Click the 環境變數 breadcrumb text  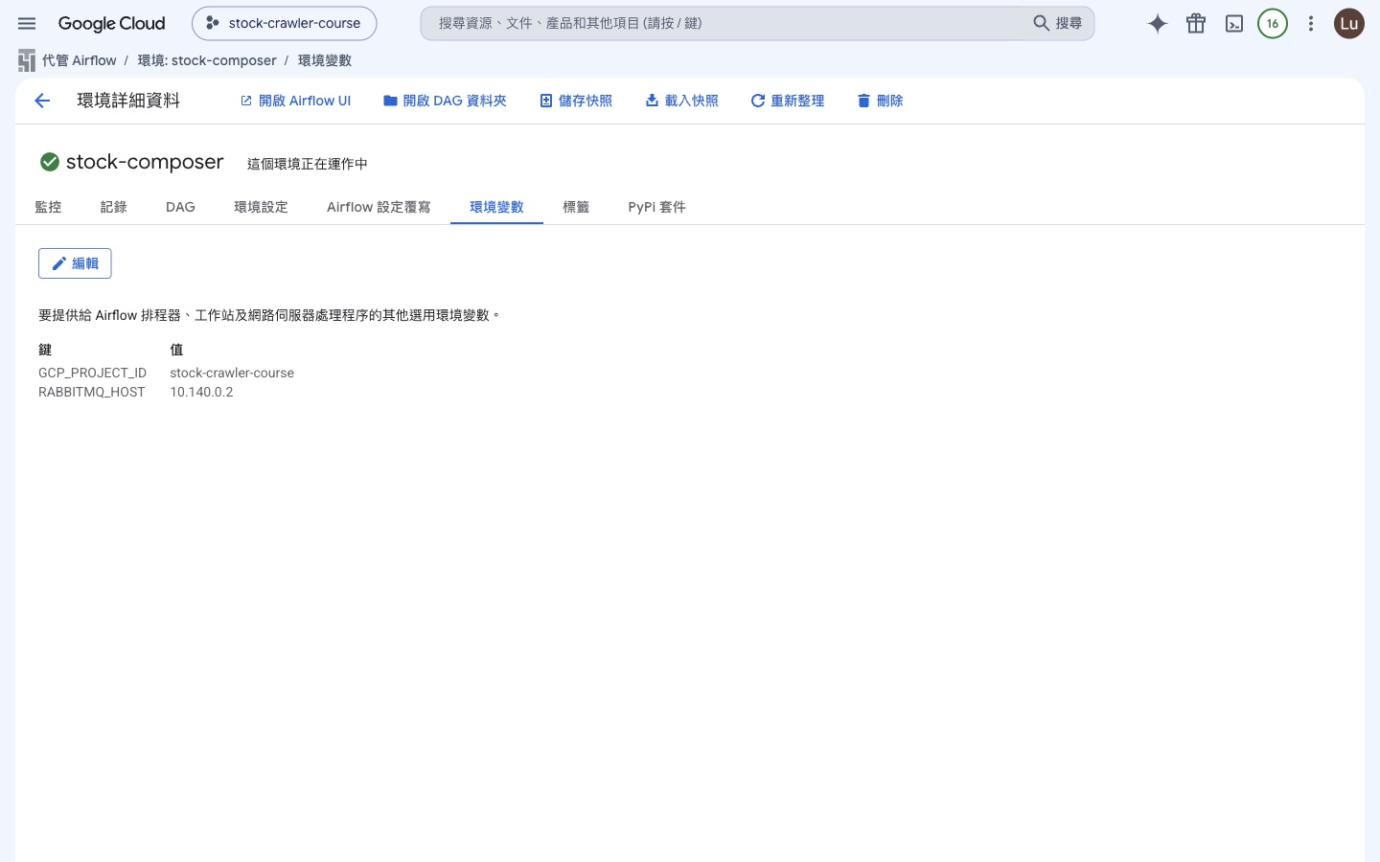324,60
